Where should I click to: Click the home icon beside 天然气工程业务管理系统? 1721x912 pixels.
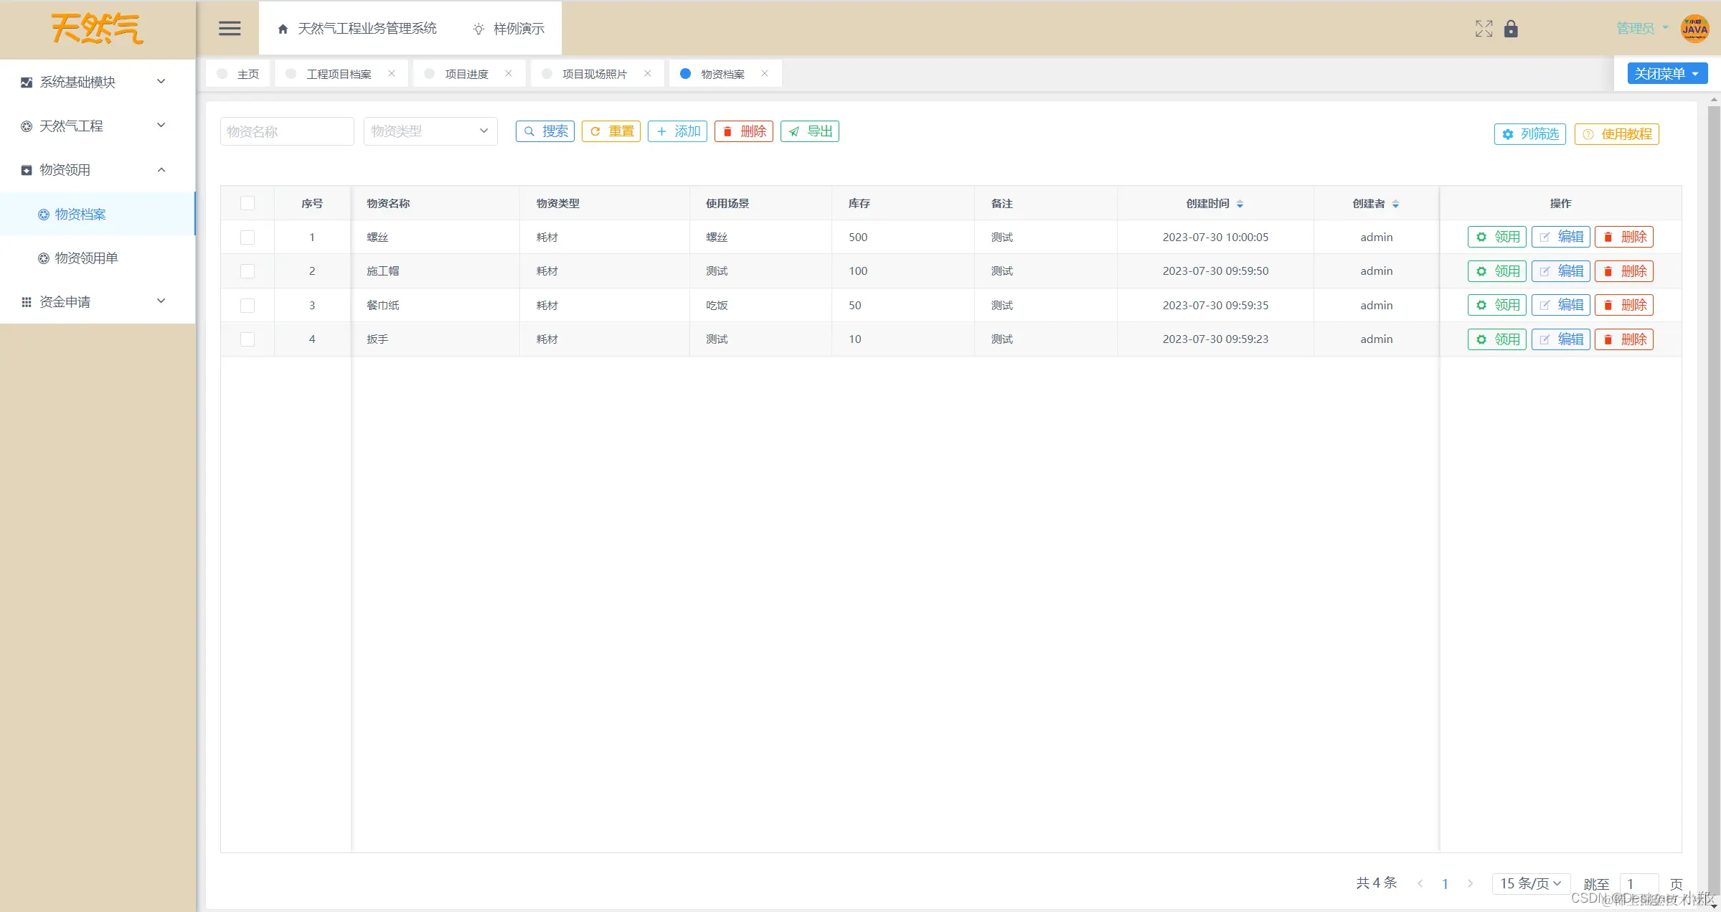point(283,29)
